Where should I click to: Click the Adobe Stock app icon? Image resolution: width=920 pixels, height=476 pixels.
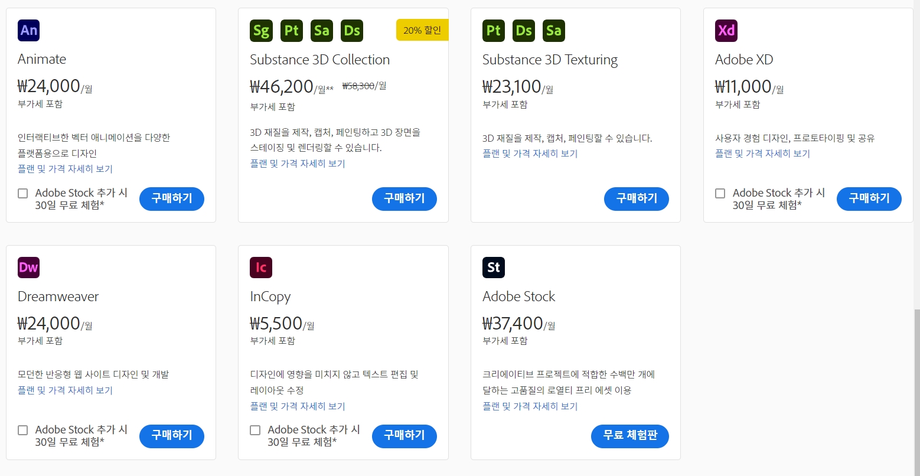pos(493,267)
